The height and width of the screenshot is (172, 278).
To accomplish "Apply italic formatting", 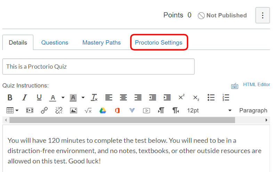I will [x=25, y=98].
